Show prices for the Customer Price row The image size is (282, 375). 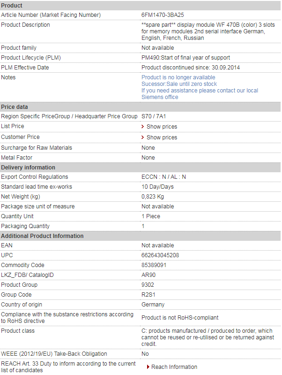162,138
